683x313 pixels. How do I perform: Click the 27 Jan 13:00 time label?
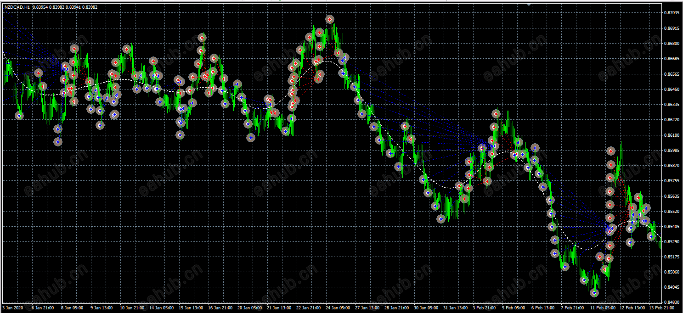click(367, 307)
